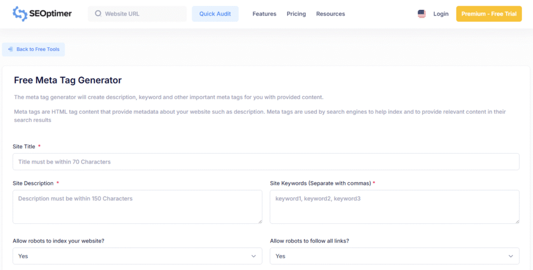
Task: Click 'Allow robots to index your website?' label
Action: tap(58, 241)
